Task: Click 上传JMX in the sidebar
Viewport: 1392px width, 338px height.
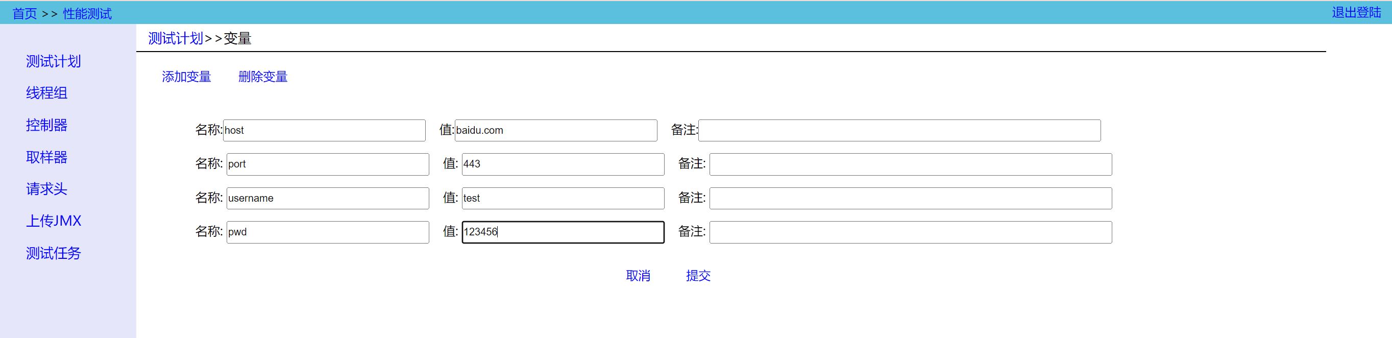Action: [x=54, y=221]
